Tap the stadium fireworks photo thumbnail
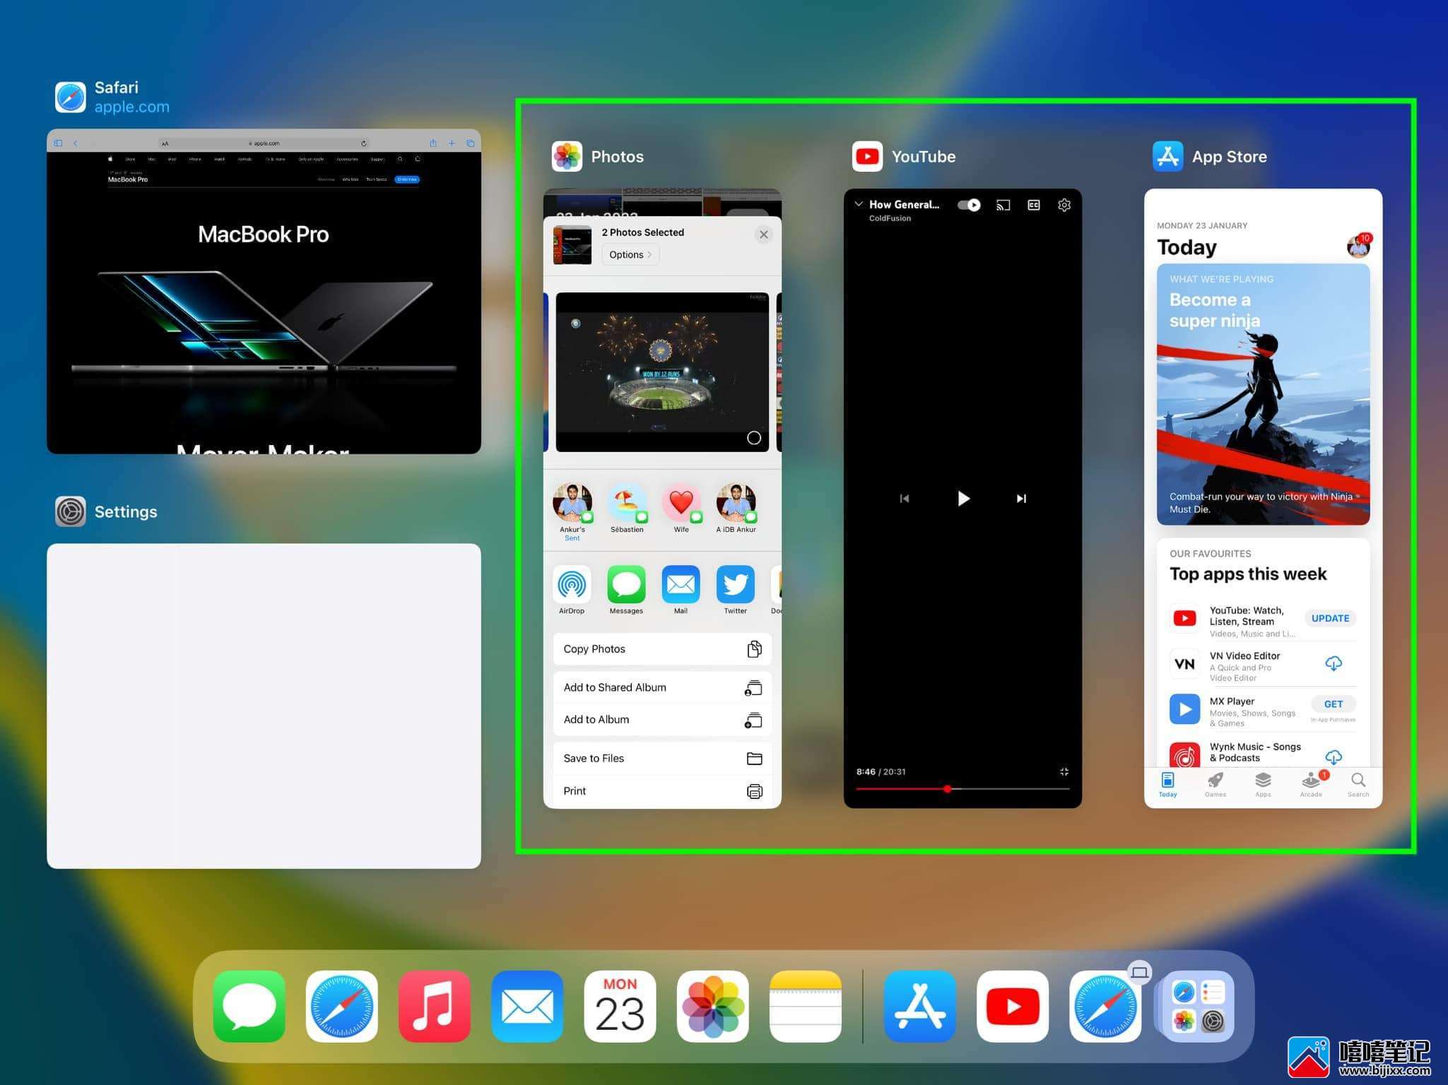Viewport: 1448px width, 1085px height. tap(662, 372)
